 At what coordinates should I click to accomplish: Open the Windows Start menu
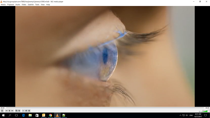[x=3, y=115]
